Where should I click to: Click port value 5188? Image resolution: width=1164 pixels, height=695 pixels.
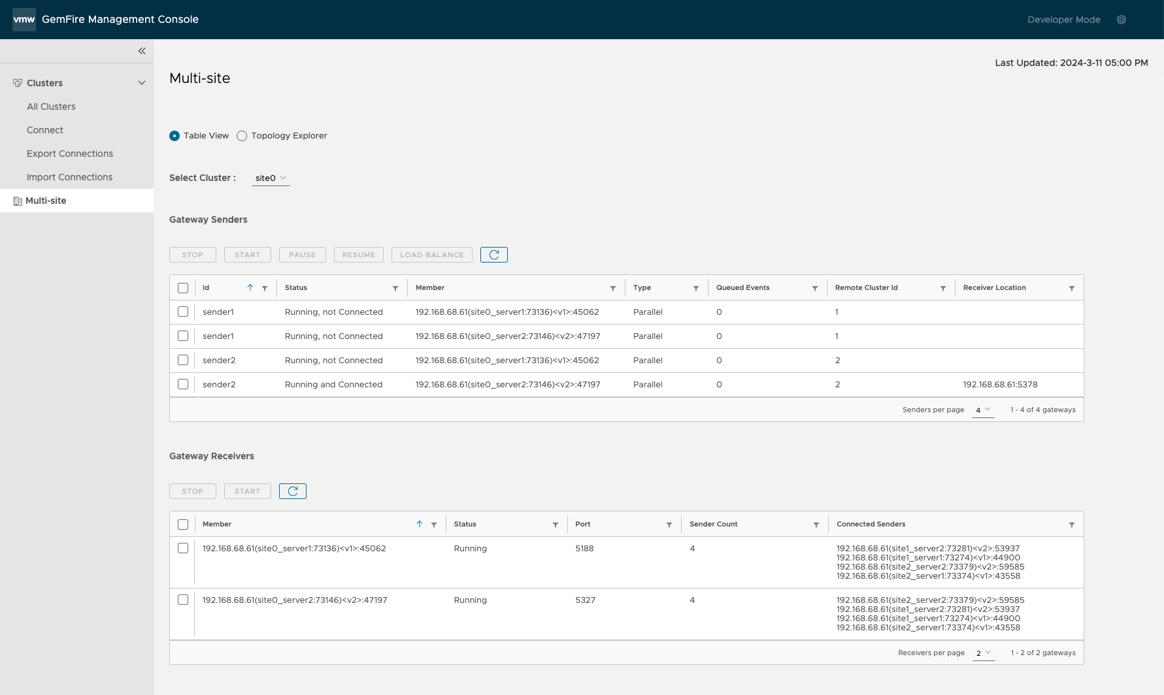[584, 548]
